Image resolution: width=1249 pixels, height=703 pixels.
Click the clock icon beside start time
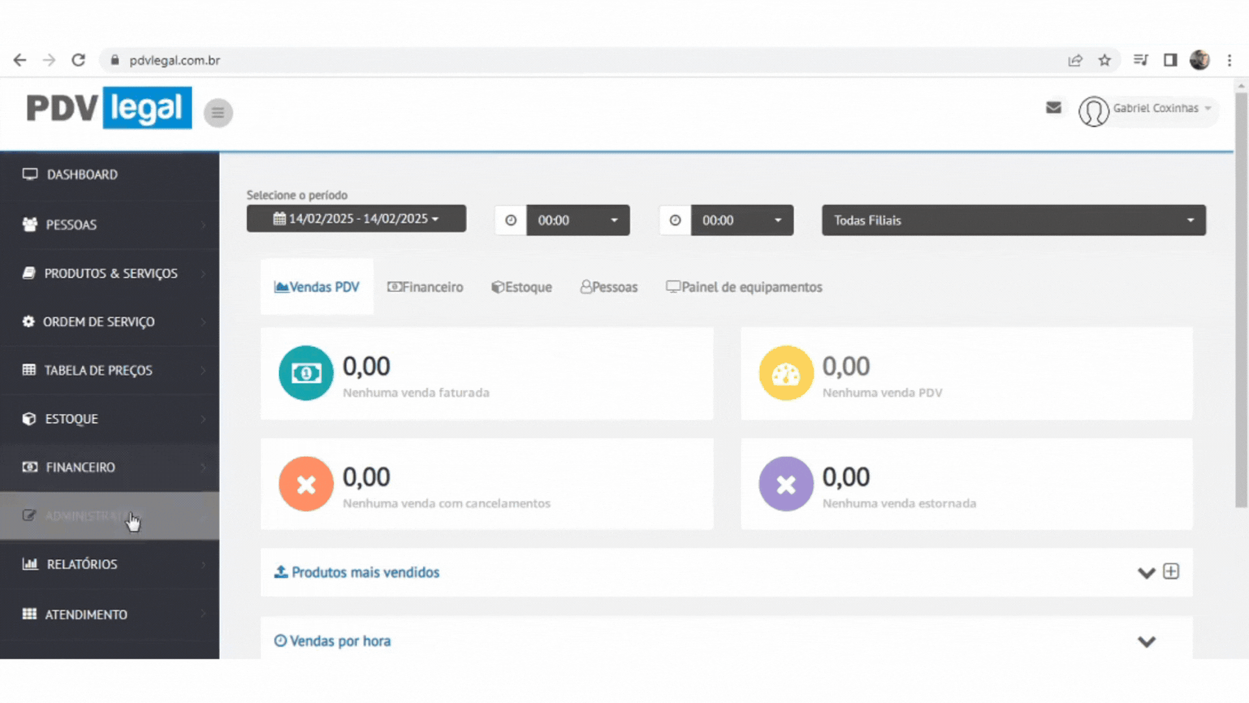coord(511,221)
